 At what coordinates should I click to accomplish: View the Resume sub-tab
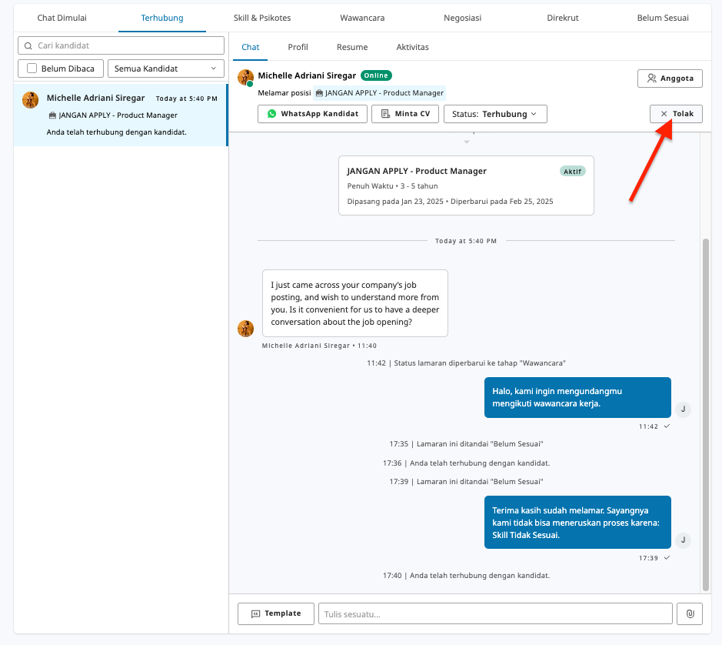(352, 47)
